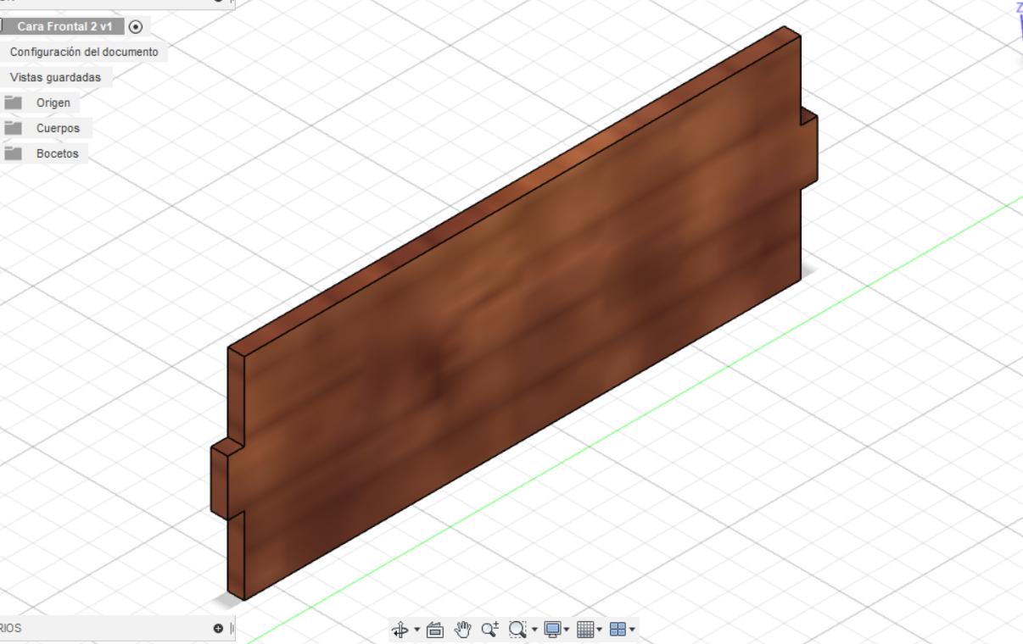This screenshot has width=1023, height=644.
Task: Open Configuración del documento in the browser
Action: 84,52
